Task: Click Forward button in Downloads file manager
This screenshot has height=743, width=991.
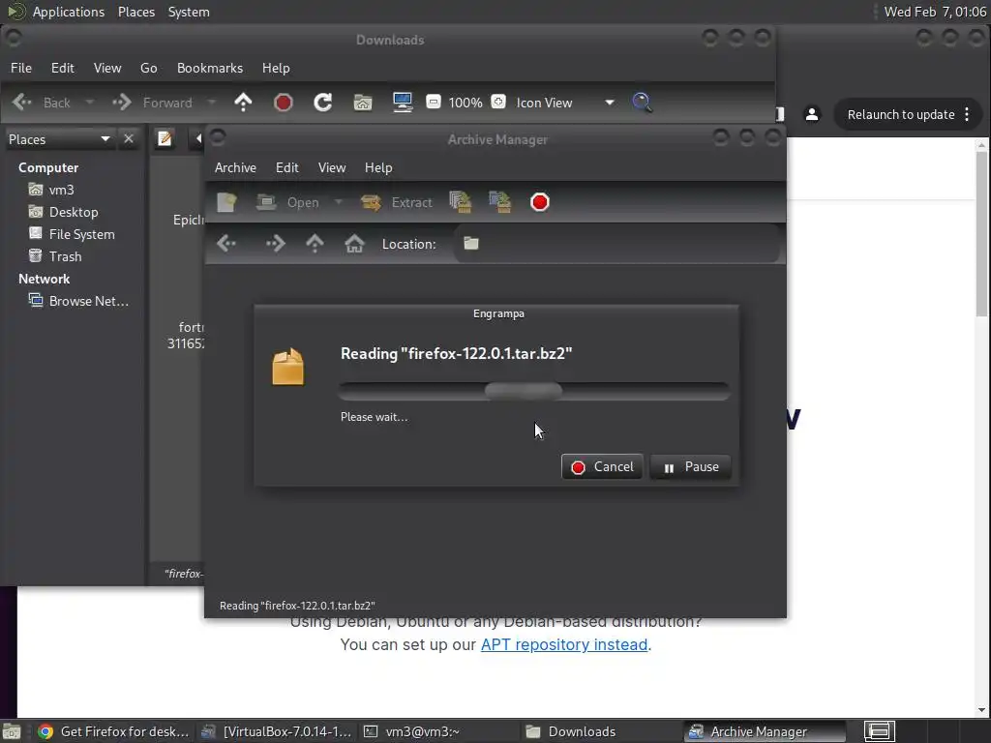Action: click(152, 103)
